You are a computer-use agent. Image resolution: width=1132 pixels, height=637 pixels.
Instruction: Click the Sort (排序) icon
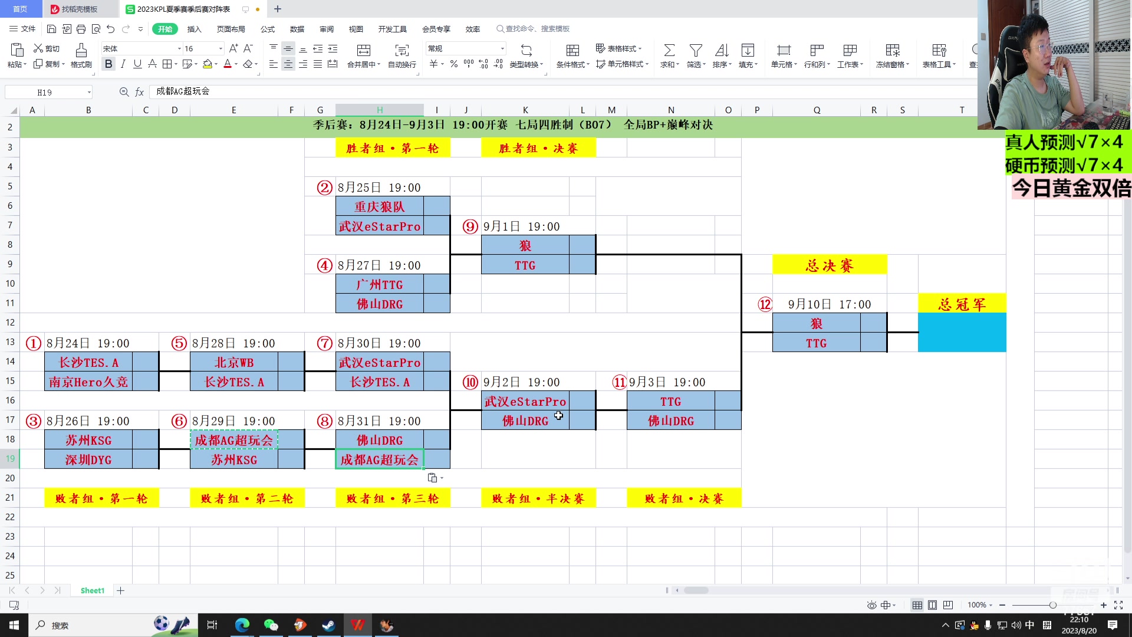[x=722, y=50]
